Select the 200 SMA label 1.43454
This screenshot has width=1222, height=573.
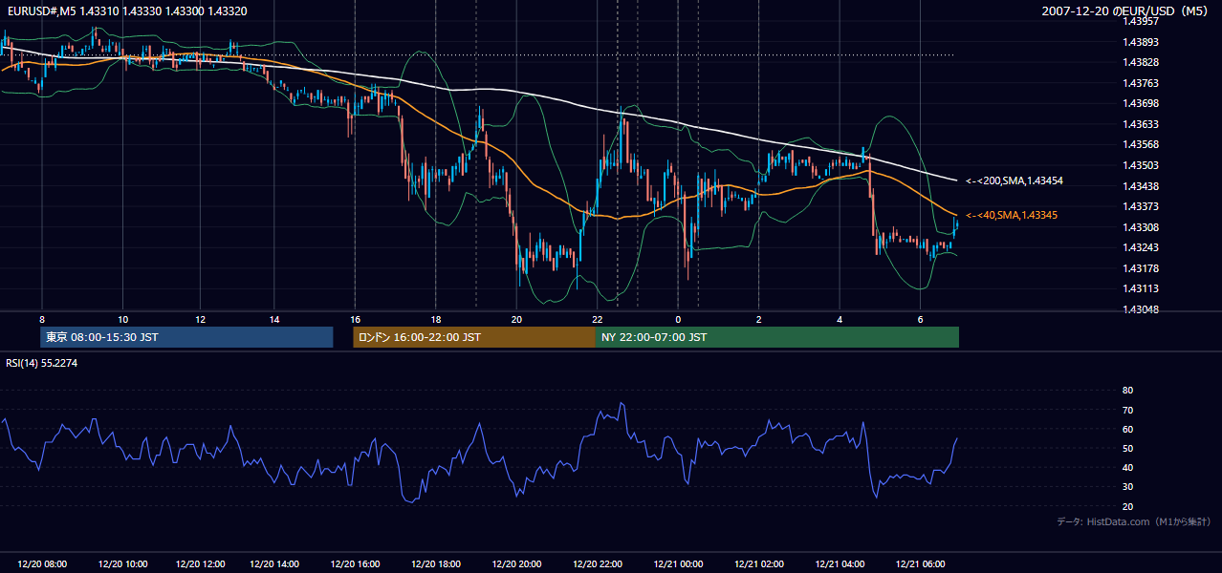[x=1015, y=180]
